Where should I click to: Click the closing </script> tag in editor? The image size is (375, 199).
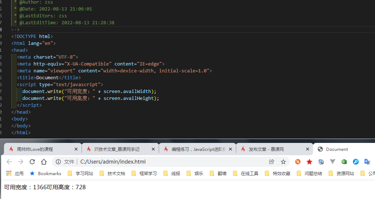point(29,105)
